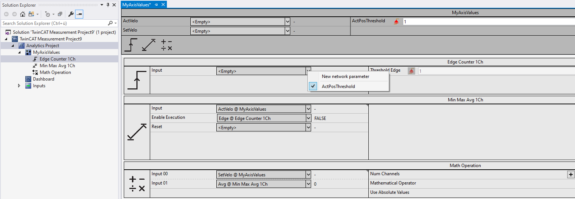Viewport: 575px width, 199px height.
Task: Click the Min Max Avg icon in module bar
Action: (149, 45)
